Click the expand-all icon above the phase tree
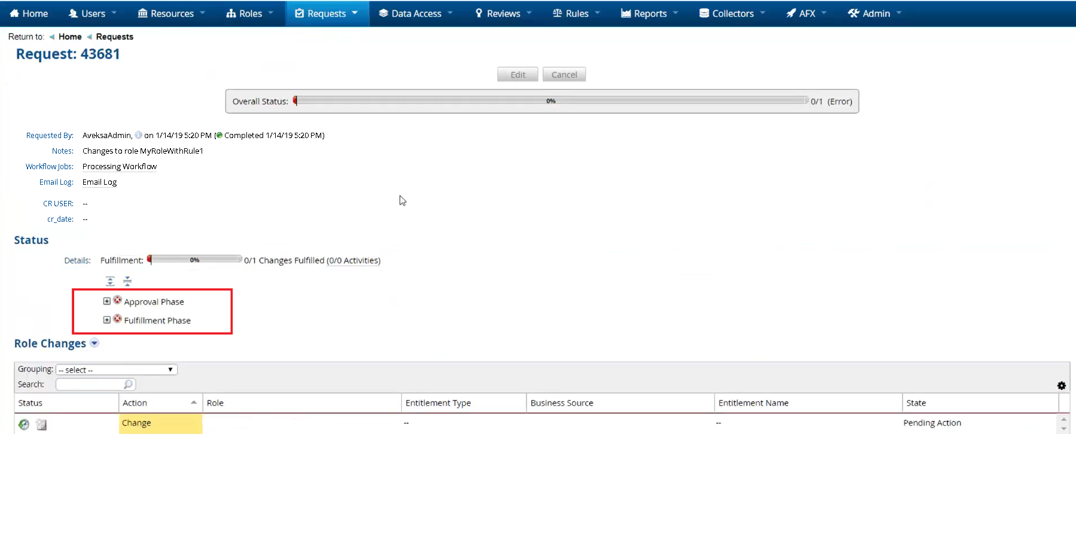 pos(110,281)
